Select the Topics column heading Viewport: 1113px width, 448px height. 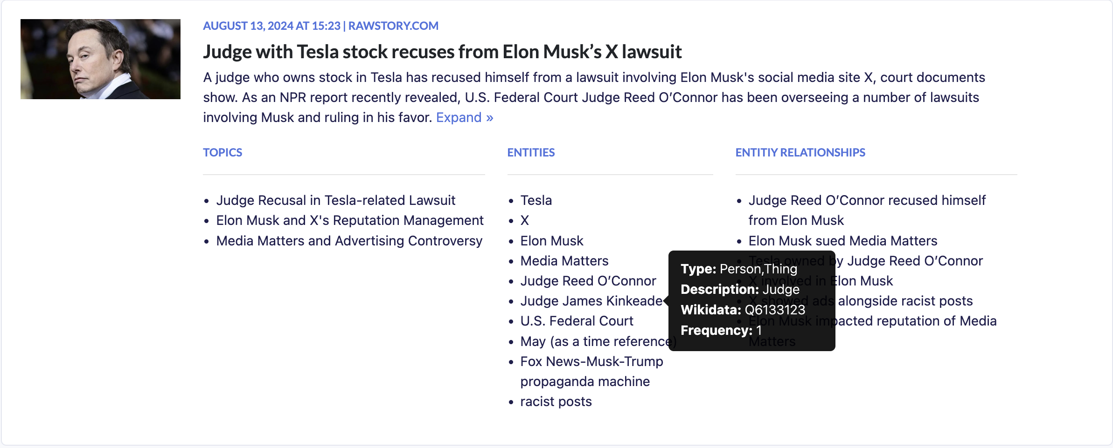coord(223,152)
